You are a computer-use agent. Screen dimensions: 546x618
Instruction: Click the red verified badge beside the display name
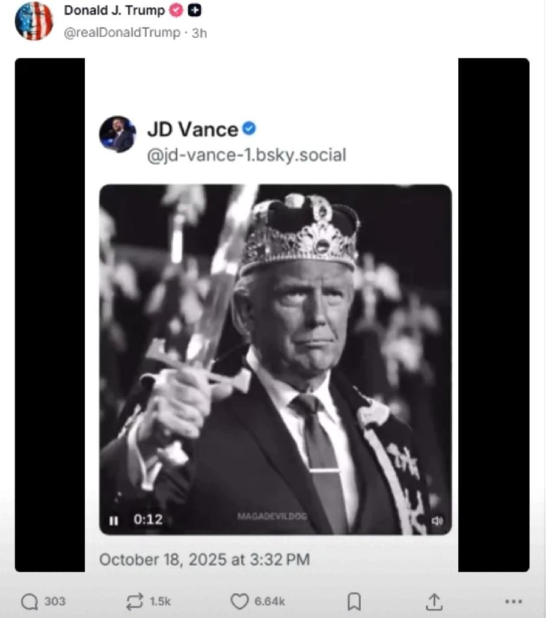click(176, 10)
